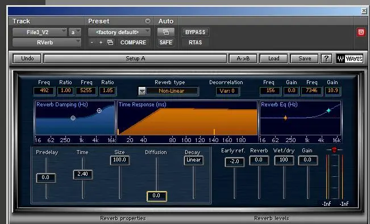Screen dimensions: 370x224
Task: Toggle the Decay Linear switch
Action: click(193, 160)
